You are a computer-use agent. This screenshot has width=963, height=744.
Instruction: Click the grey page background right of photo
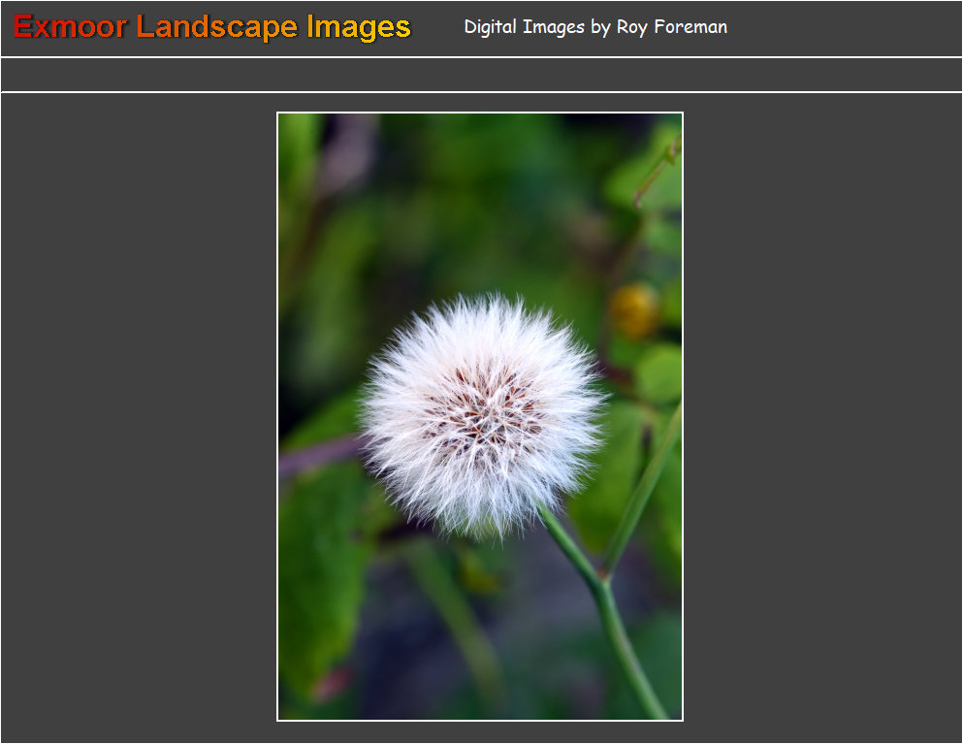coord(824,417)
